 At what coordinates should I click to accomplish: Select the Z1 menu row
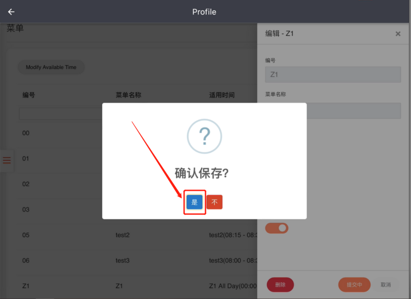click(137, 286)
